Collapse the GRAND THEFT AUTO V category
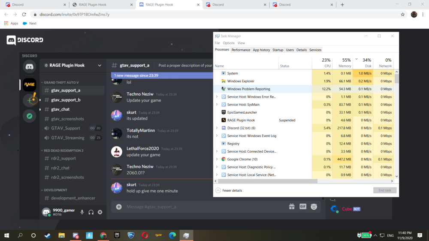The image size is (429, 241). coord(60,82)
